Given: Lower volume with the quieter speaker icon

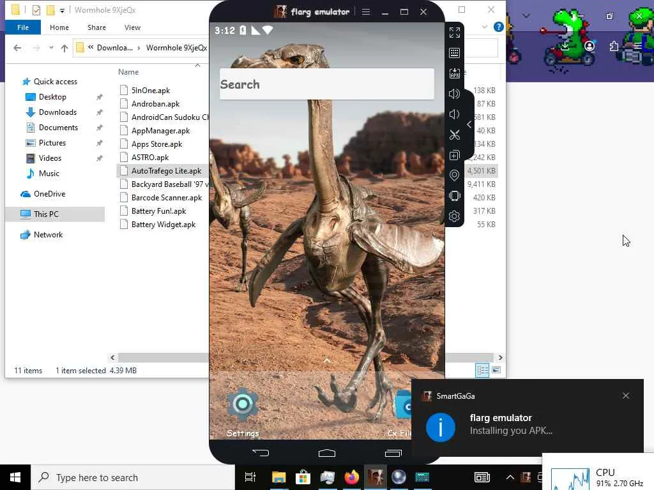Looking at the screenshot, I should pyautogui.click(x=454, y=114).
